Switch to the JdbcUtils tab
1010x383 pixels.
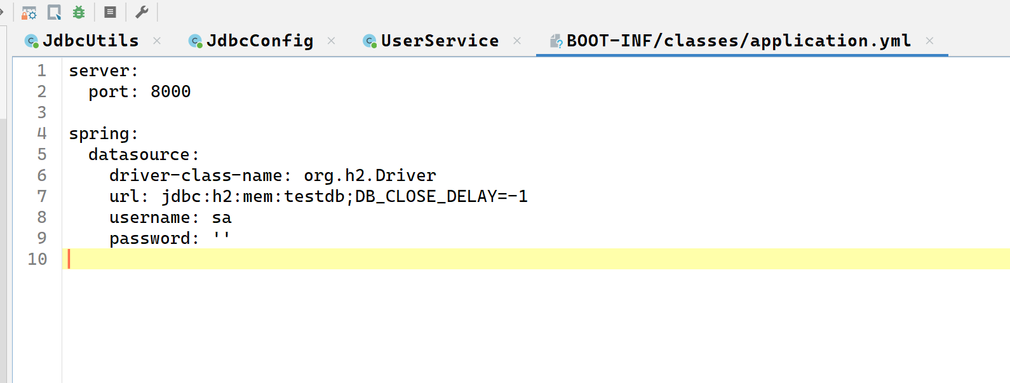90,41
